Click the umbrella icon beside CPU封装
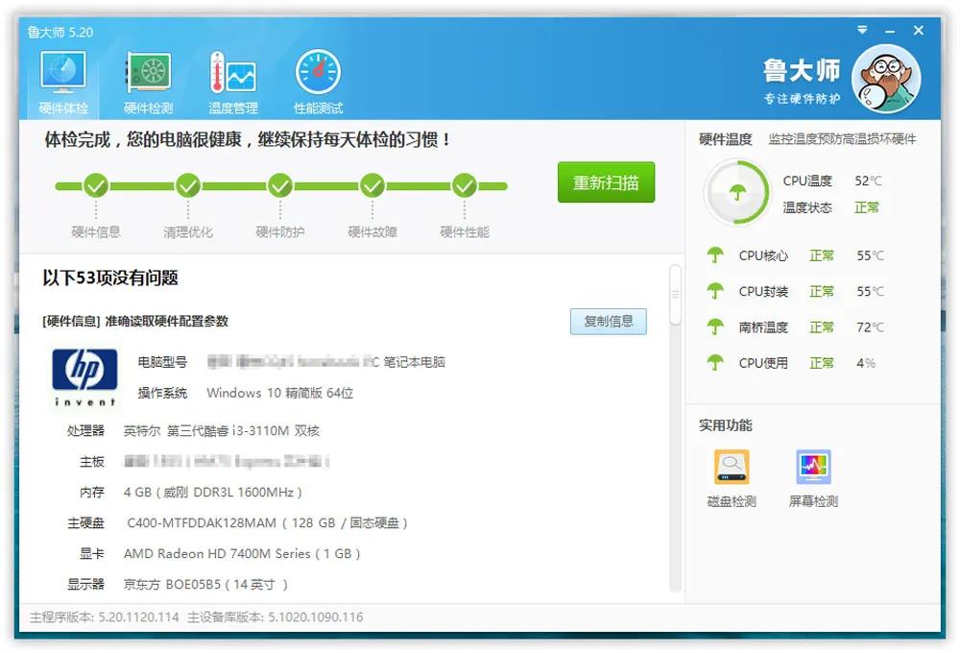Viewport: 960px width, 653px height. coord(715,291)
